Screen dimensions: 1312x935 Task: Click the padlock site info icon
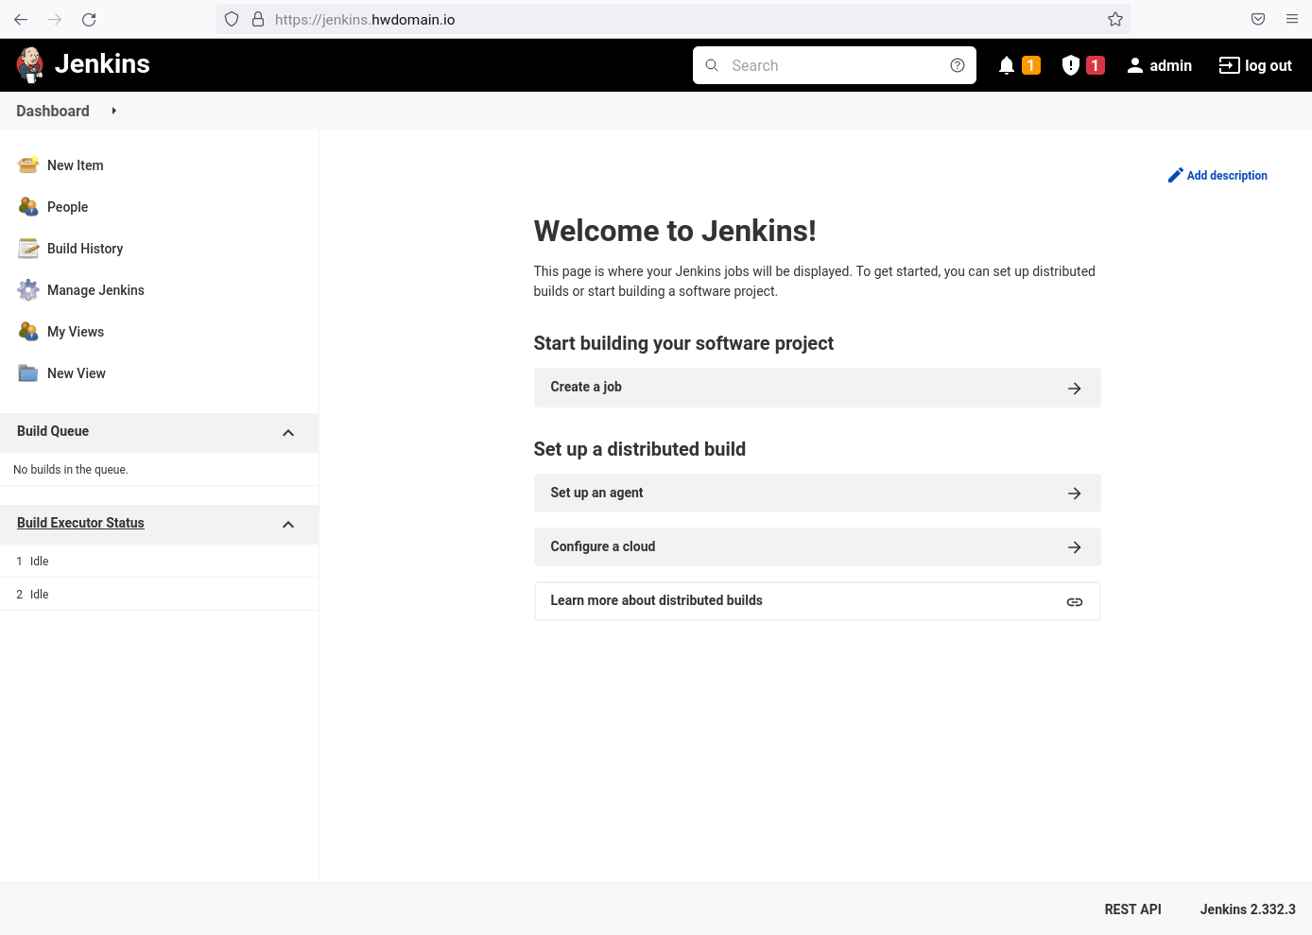pyautogui.click(x=258, y=19)
